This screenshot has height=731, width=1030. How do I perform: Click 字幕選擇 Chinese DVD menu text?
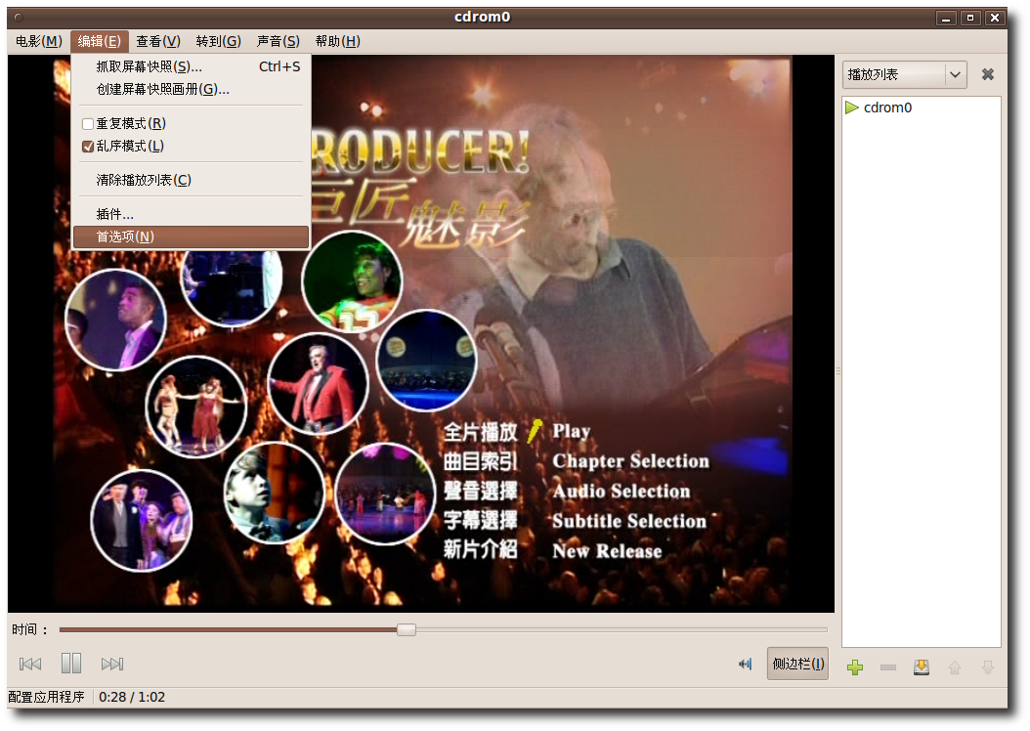[481, 520]
